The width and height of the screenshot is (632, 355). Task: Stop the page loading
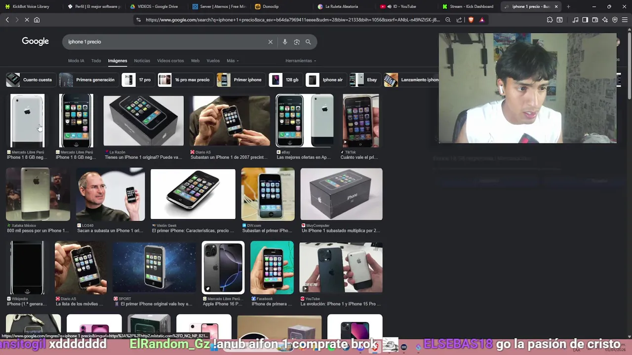(27, 20)
